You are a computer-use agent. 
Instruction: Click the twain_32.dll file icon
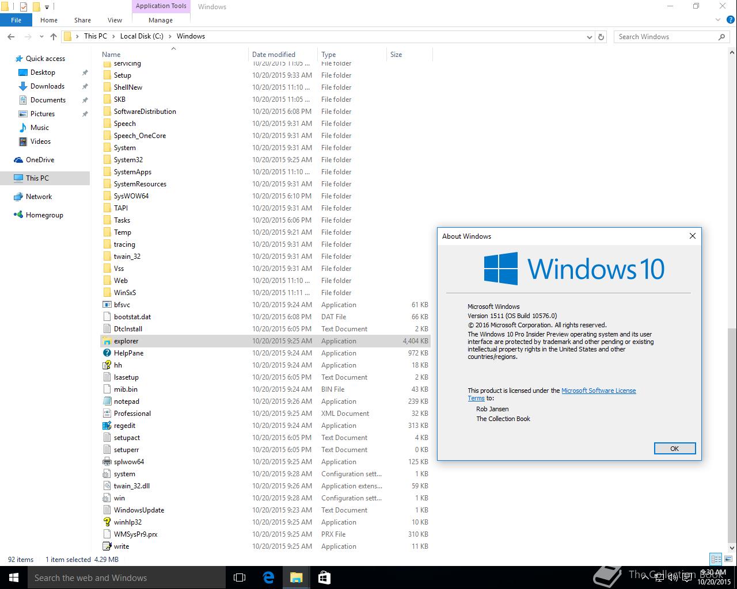107,486
